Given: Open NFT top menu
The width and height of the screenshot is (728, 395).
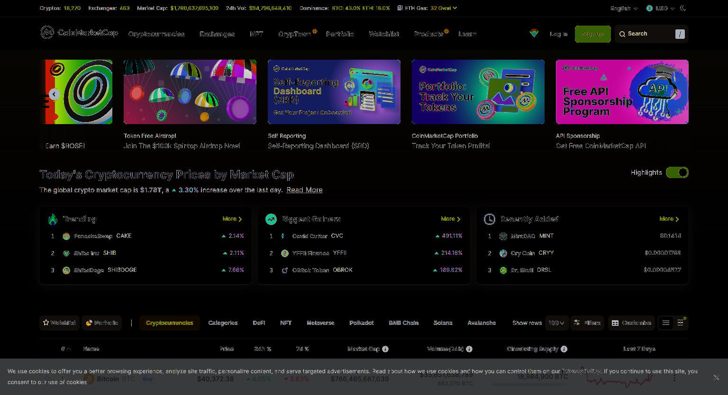Looking at the screenshot, I should [256, 34].
